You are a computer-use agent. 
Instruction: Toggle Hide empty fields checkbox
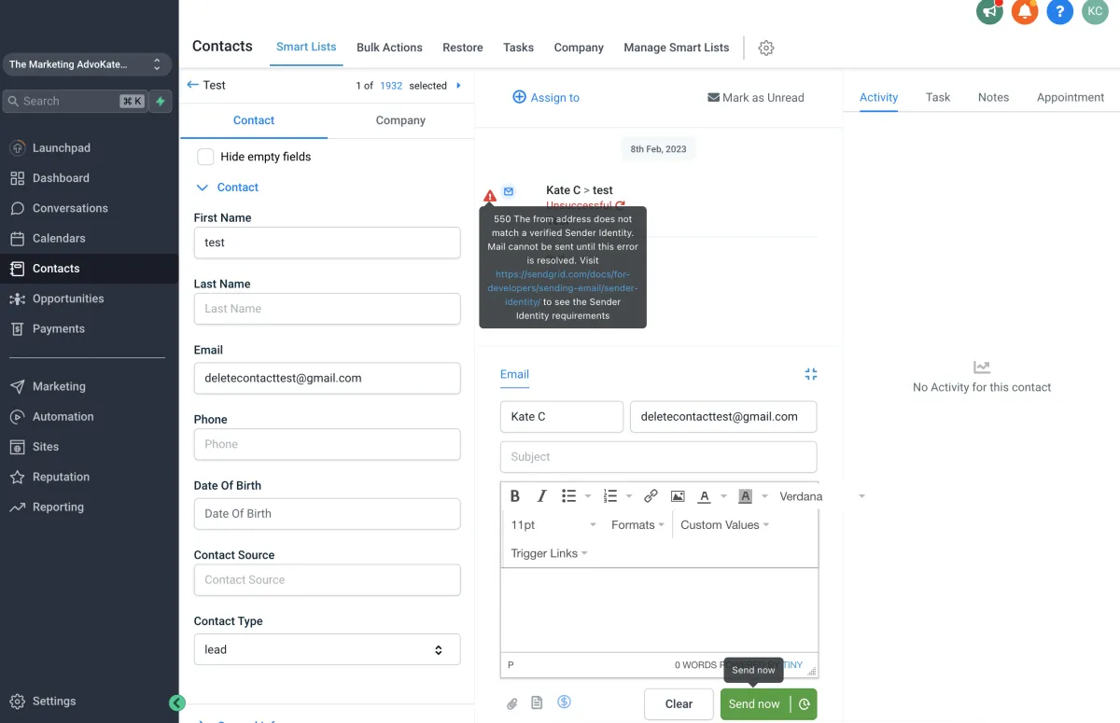point(205,157)
